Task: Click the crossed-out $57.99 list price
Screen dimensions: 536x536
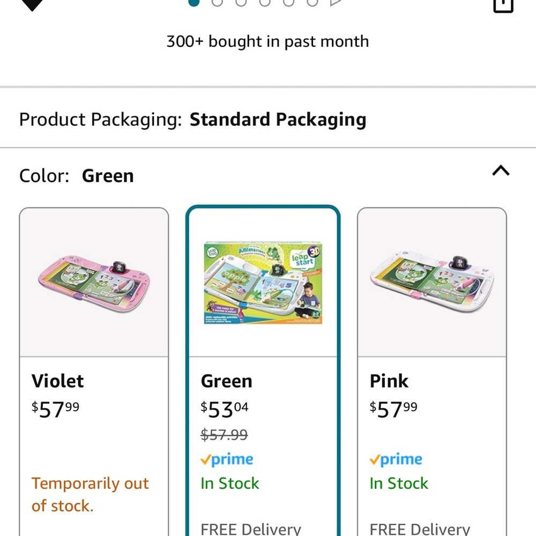Action: tap(224, 435)
